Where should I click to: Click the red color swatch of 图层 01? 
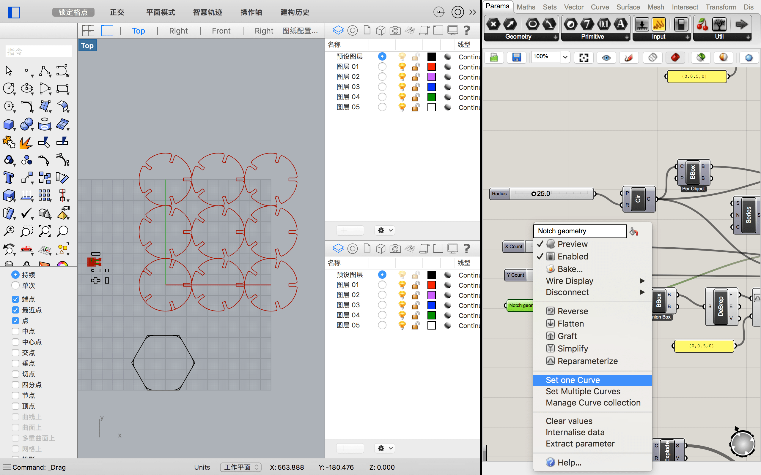(x=431, y=66)
